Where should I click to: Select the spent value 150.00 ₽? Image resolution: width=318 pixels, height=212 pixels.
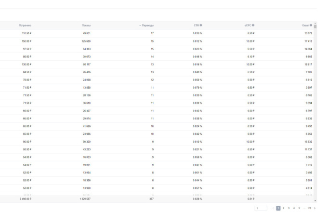coord(26,41)
